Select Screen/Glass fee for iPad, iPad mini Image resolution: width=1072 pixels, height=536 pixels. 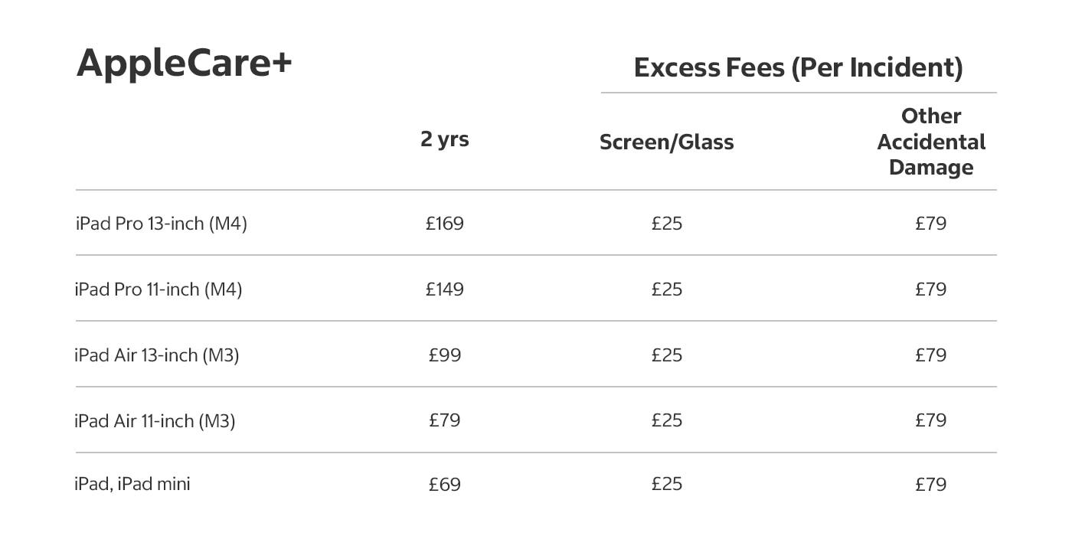point(667,484)
